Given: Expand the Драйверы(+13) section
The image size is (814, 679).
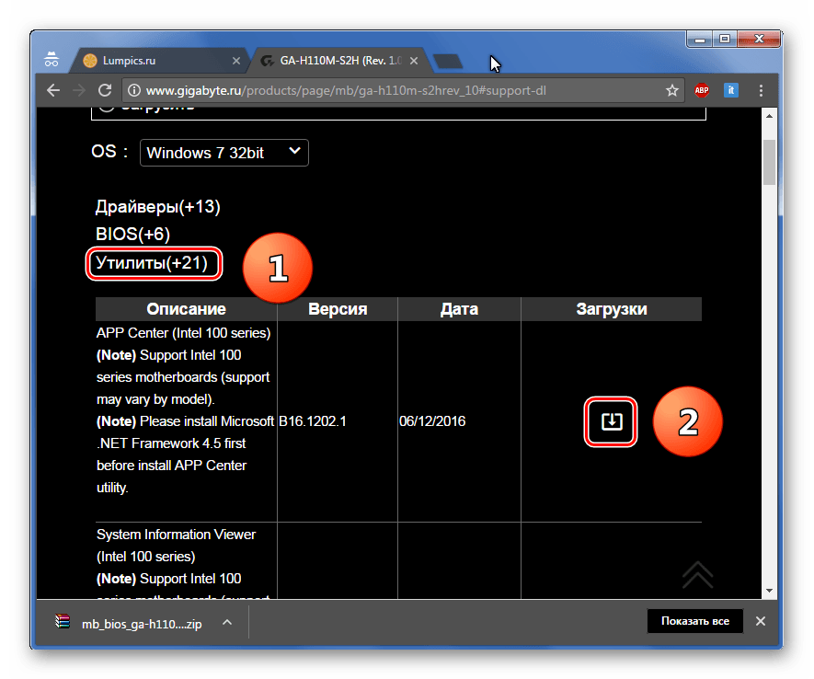Looking at the screenshot, I should coord(157,207).
